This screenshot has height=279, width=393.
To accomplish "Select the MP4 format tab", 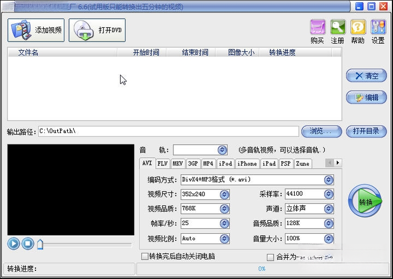I will [208, 164].
